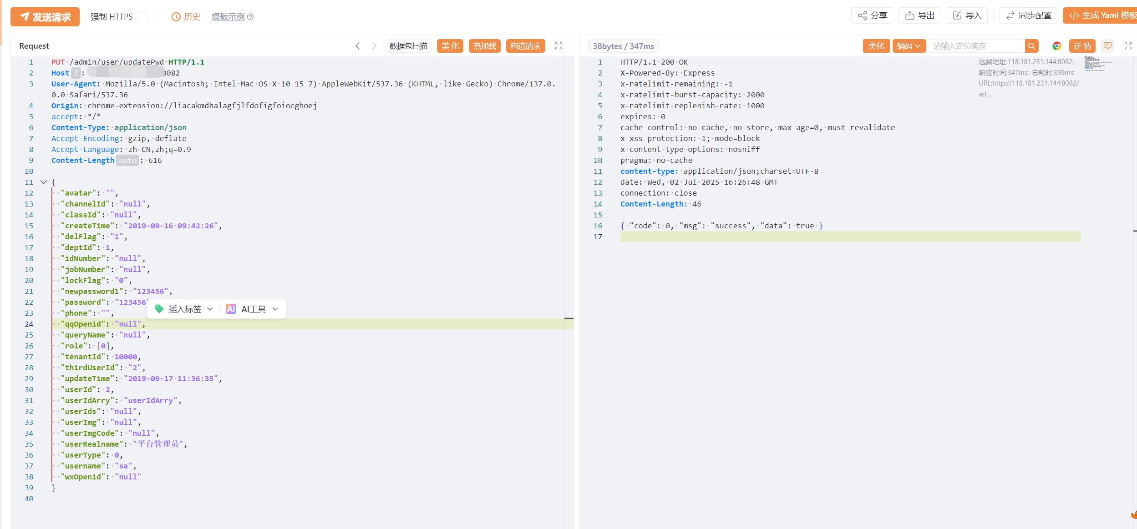This screenshot has width=1137, height=529.
Task: Click the x-ratelimit-remaining response header
Action: [x=676, y=84]
